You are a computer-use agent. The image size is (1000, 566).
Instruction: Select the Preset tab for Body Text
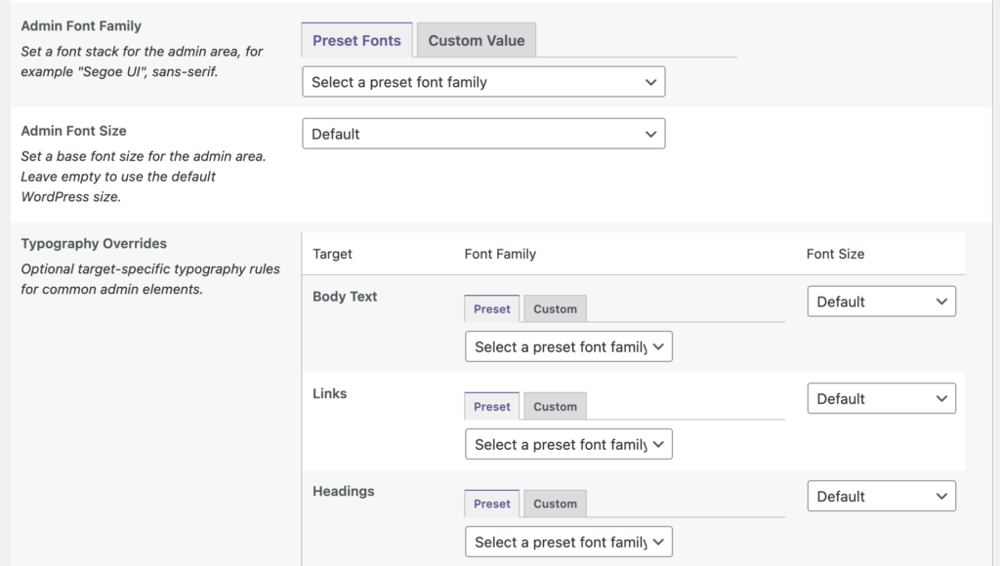coord(491,309)
